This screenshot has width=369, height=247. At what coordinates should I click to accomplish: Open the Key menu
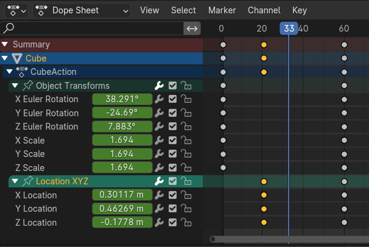pyautogui.click(x=300, y=10)
